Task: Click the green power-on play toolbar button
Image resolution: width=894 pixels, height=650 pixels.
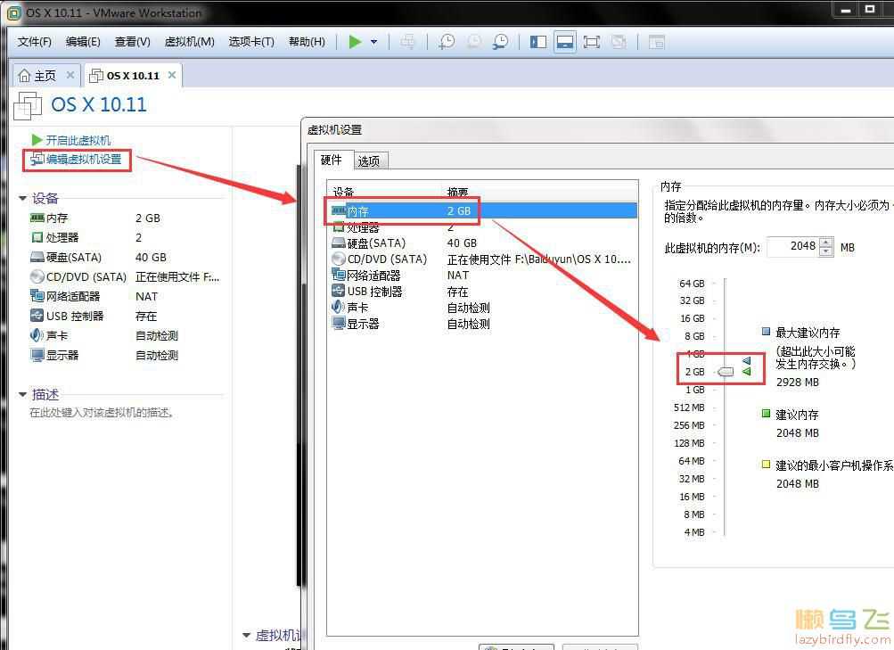Action: 356,42
